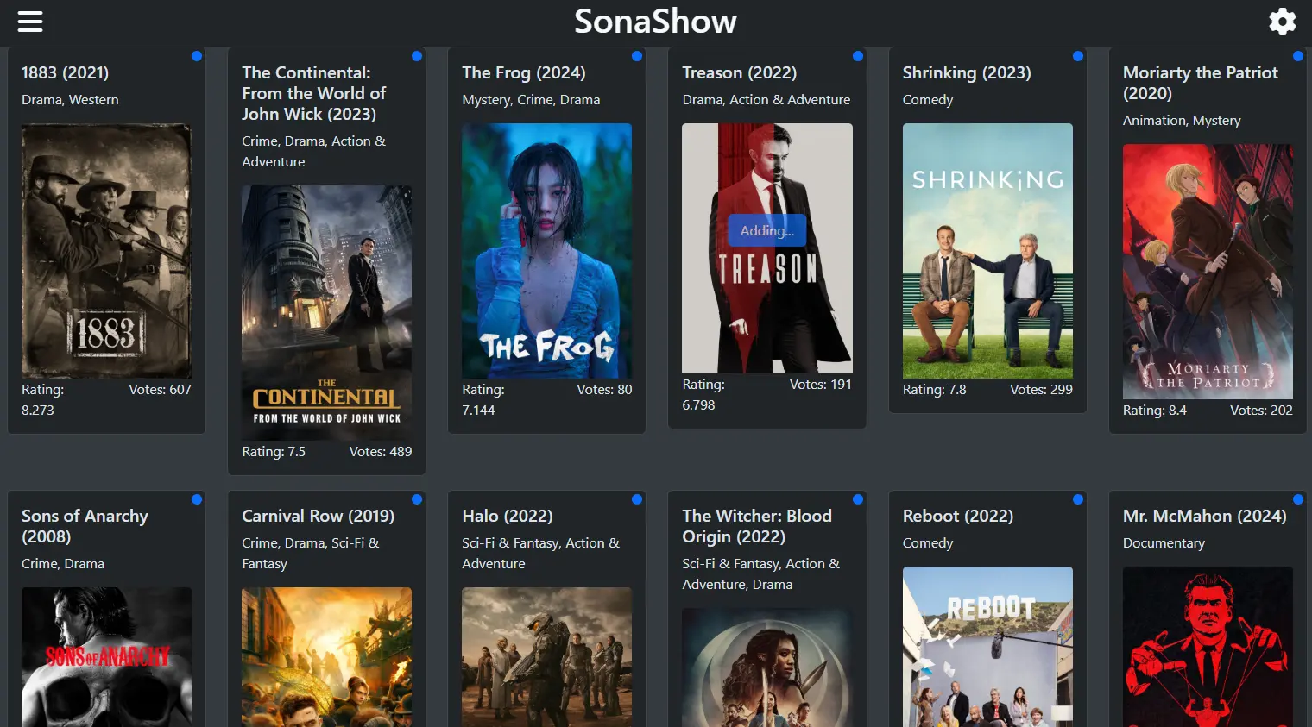The width and height of the screenshot is (1312, 727).
Task: Open the settings gear icon
Action: click(1282, 22)
